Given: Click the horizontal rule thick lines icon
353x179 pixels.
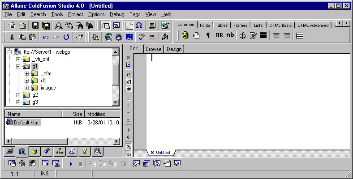Looking at the screenshot, I should pyautogui.click(x=263, y=35).
